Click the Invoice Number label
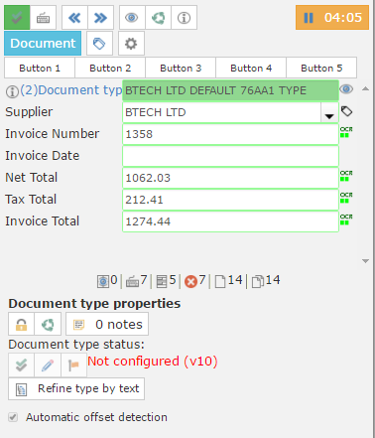This screenshot has height=438, width=375. click(x=53, y=134)
